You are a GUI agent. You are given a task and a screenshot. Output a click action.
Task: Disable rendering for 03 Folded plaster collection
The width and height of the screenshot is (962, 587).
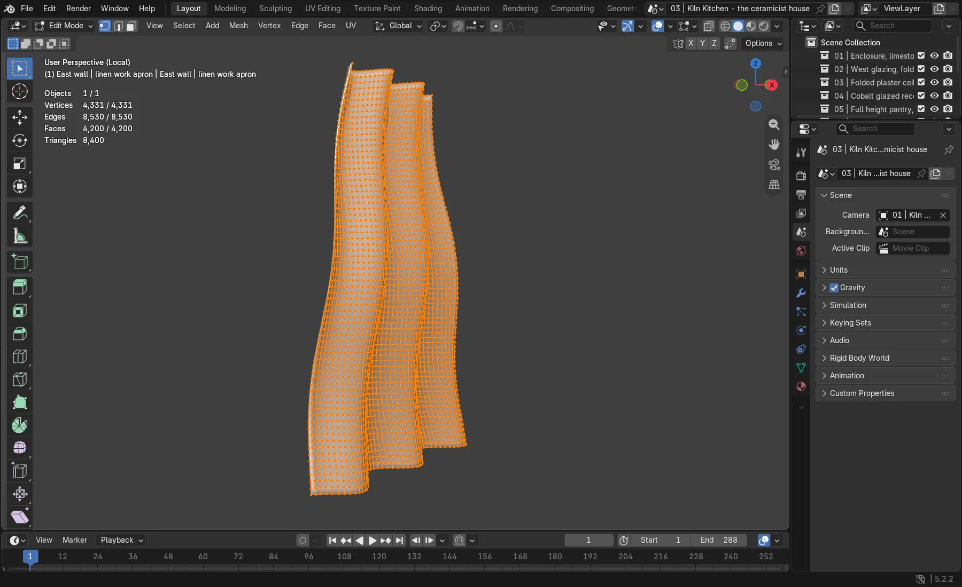coord(948,82)
